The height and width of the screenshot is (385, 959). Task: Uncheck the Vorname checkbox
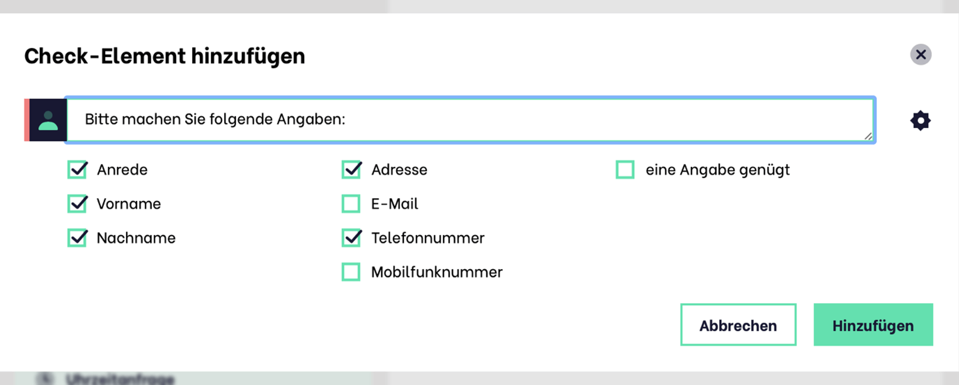pyautogui.click(x=77, y=204)
